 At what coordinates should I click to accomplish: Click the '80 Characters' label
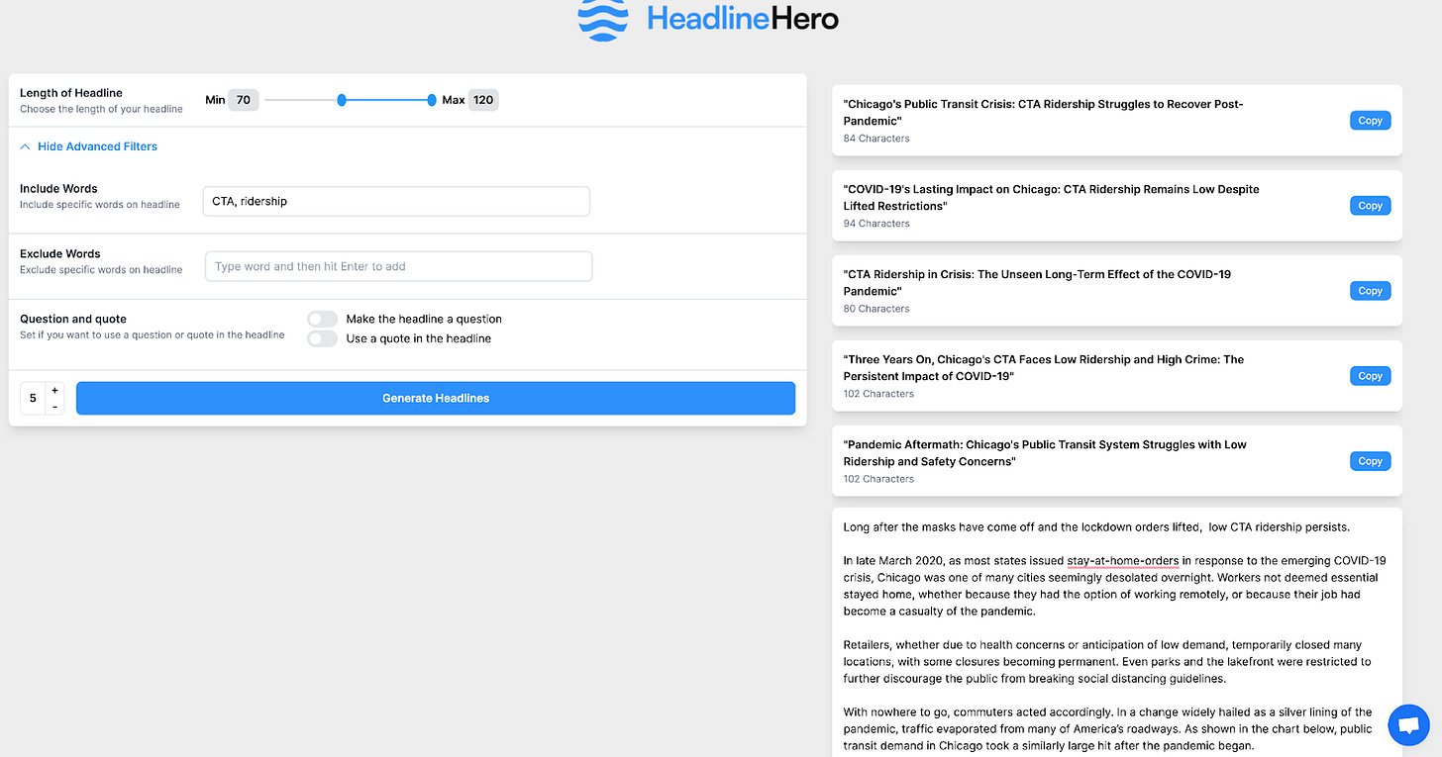(x=876, y=309)
